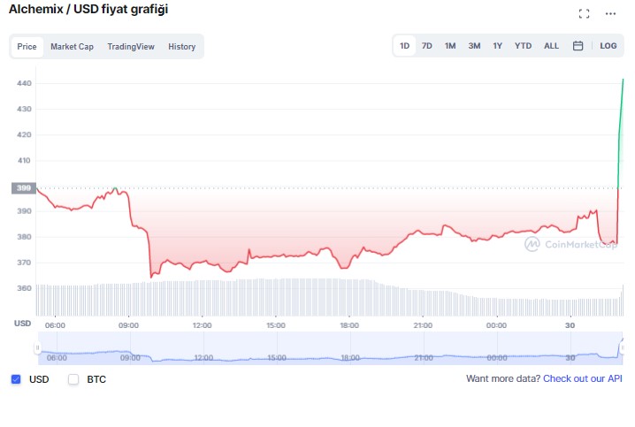Click the 360 y-axis price label

coord(24,288)
